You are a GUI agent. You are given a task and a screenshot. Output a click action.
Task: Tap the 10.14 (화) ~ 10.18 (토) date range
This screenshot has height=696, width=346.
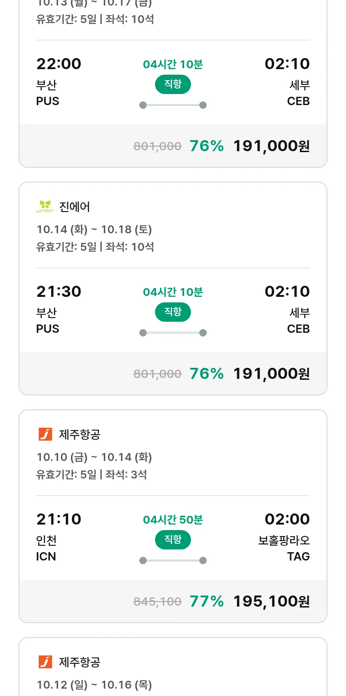point(94,230)
